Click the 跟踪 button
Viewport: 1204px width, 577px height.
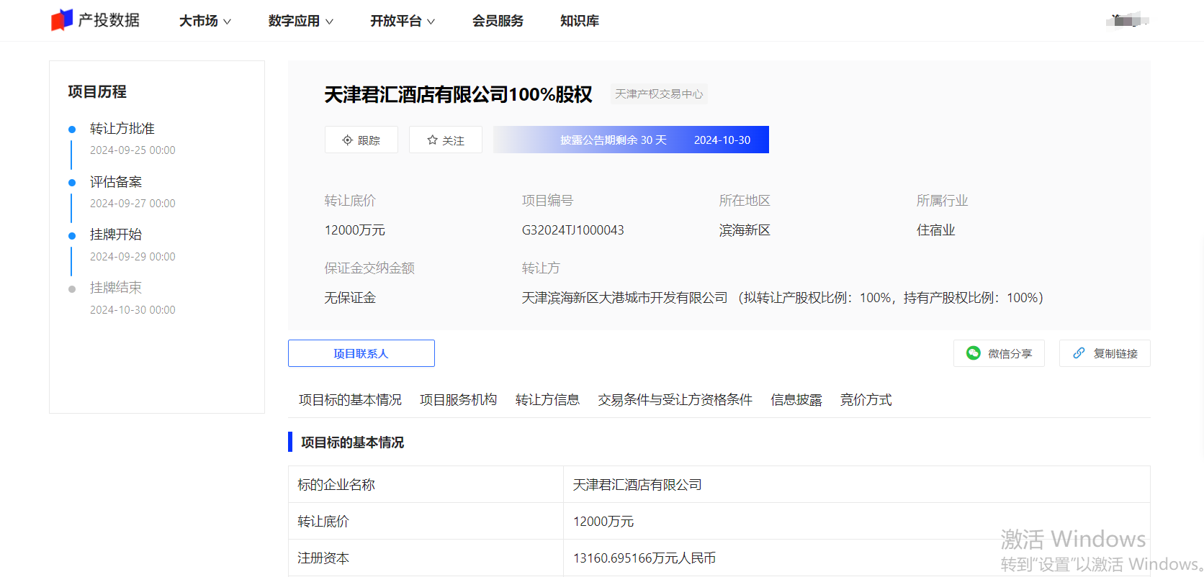(361, 140)
